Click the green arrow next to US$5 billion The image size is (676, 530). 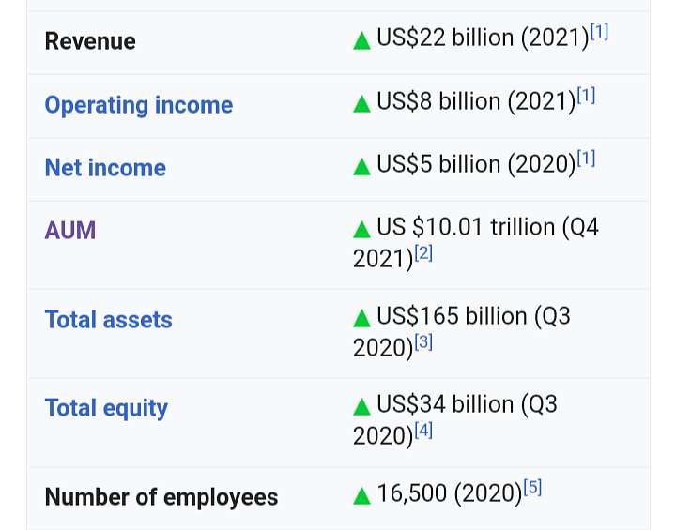(361, 167)
